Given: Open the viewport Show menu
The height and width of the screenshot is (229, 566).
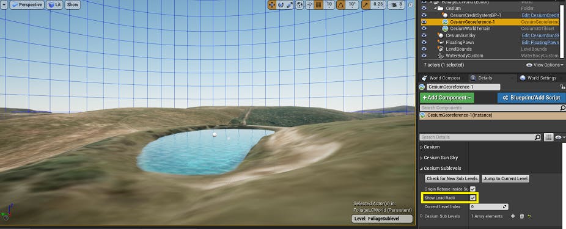Looking at the screenshot, I should click(73, 5).
